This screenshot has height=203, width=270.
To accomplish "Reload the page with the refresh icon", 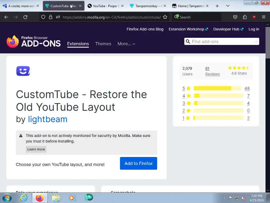I will click(x=25, y=17).
